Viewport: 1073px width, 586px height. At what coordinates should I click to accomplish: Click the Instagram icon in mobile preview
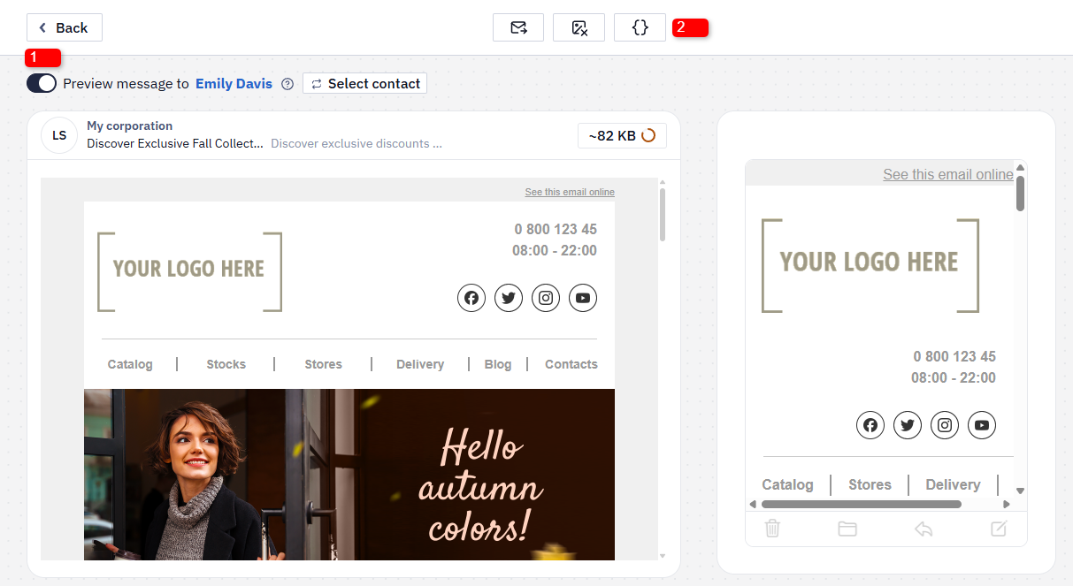(945, 425)
